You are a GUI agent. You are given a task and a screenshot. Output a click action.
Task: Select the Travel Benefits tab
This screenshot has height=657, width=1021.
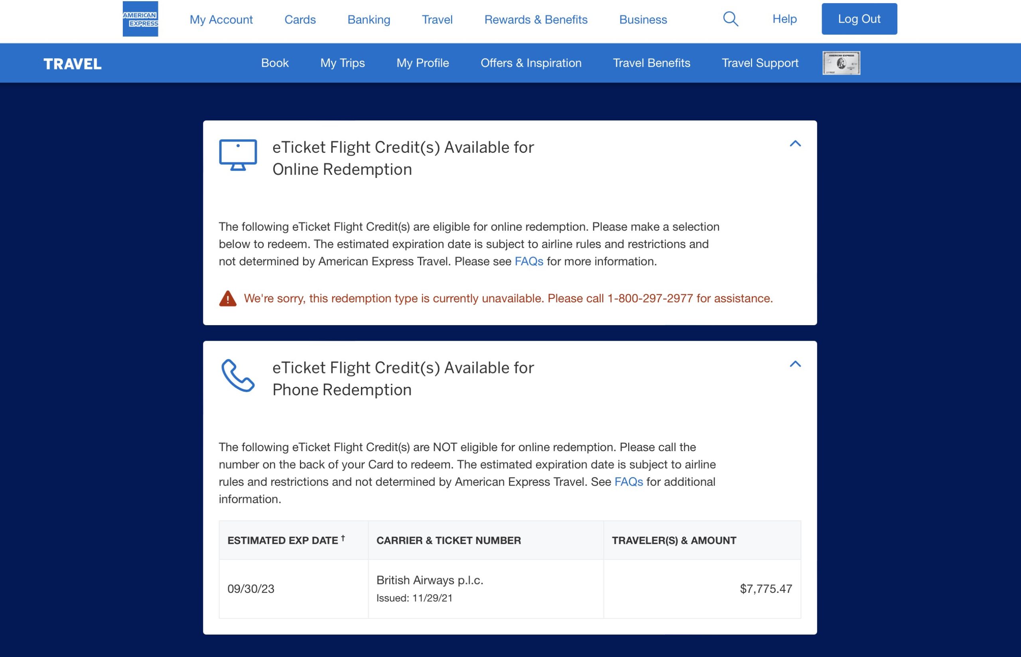coord(651,63)
